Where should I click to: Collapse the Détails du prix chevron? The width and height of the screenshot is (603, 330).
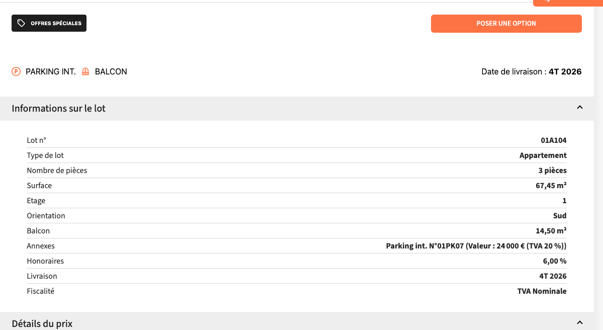[580, 322]
